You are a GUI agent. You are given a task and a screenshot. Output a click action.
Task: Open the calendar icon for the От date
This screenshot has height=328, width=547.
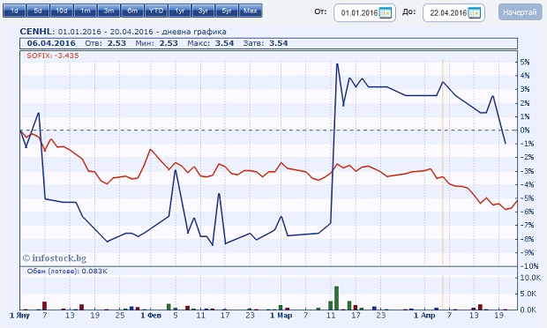[386, 13]
